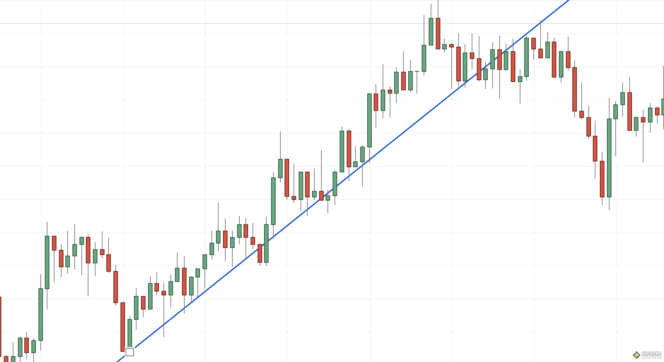
Task: Click the tall green candle at the chart's peak
Action: 431,31
